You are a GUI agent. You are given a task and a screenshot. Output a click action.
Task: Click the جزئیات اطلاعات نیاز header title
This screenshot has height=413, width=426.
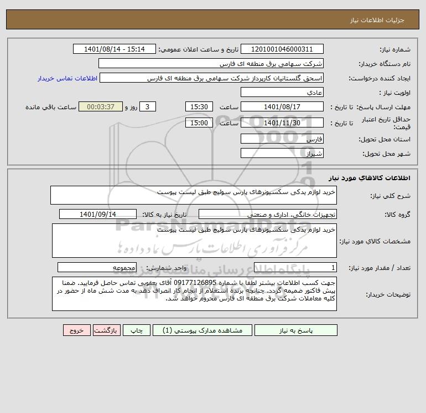point(377,20)
